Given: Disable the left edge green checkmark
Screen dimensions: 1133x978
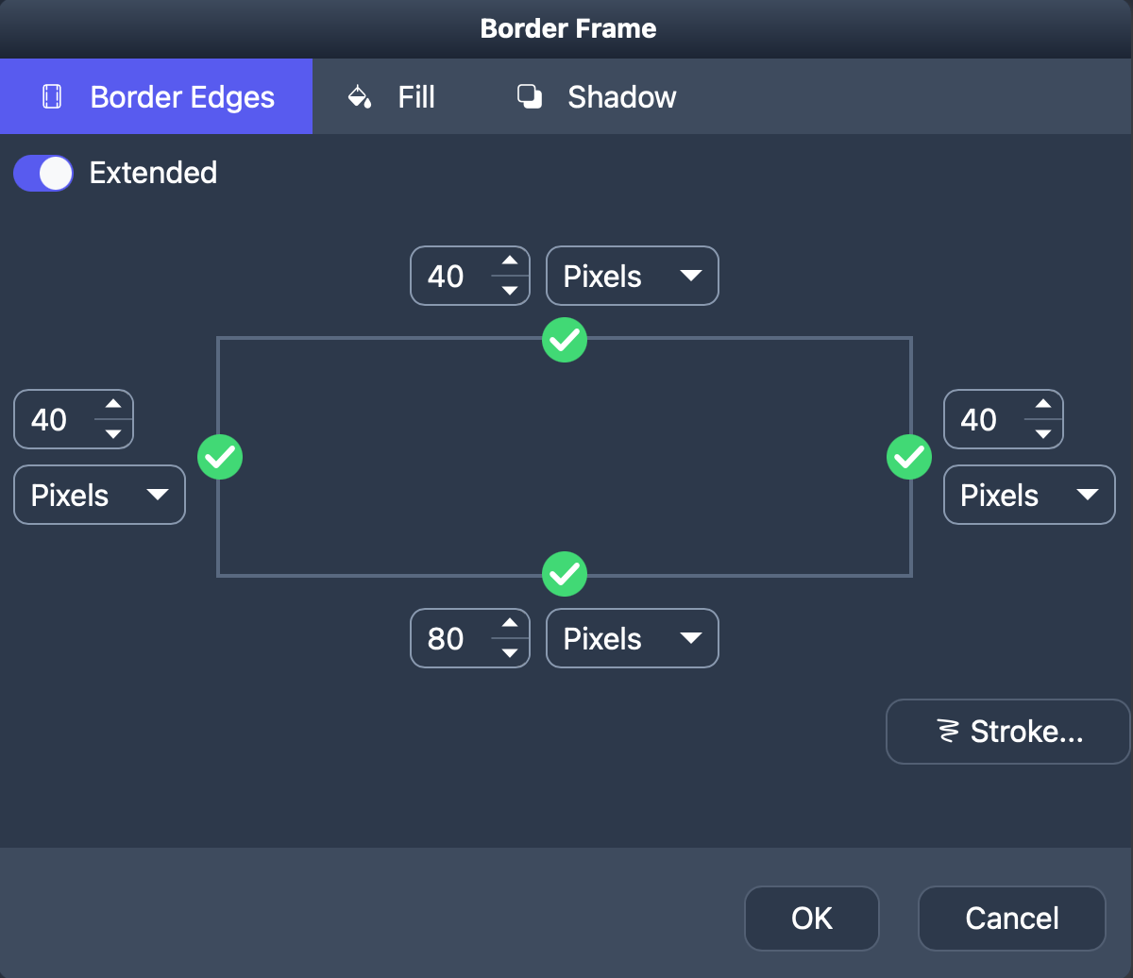Looking at the screenshot, I should click(220, 457).
